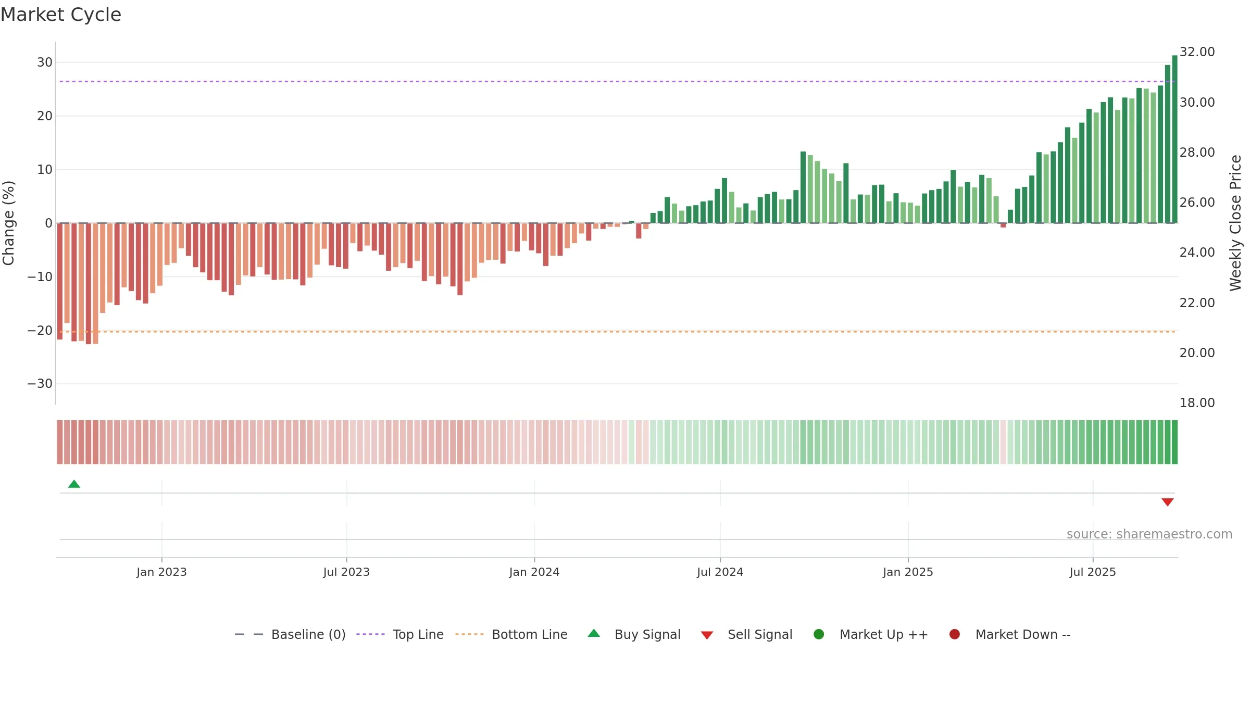Toggle the Top Line legend entry
1250x703 pixels.
(x=400, y=634)
